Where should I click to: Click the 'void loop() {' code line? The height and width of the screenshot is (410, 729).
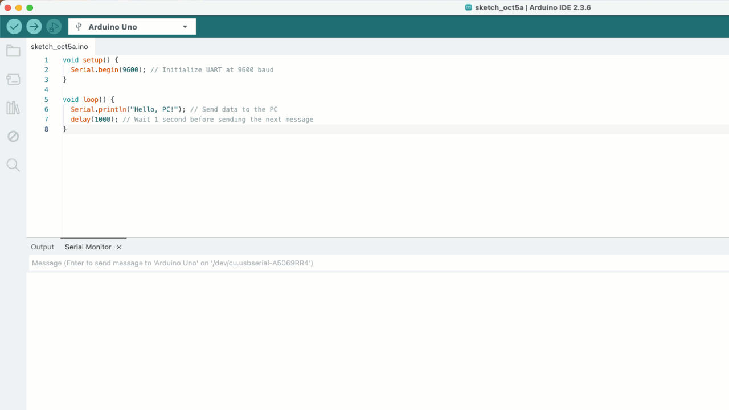pos(88,100)
